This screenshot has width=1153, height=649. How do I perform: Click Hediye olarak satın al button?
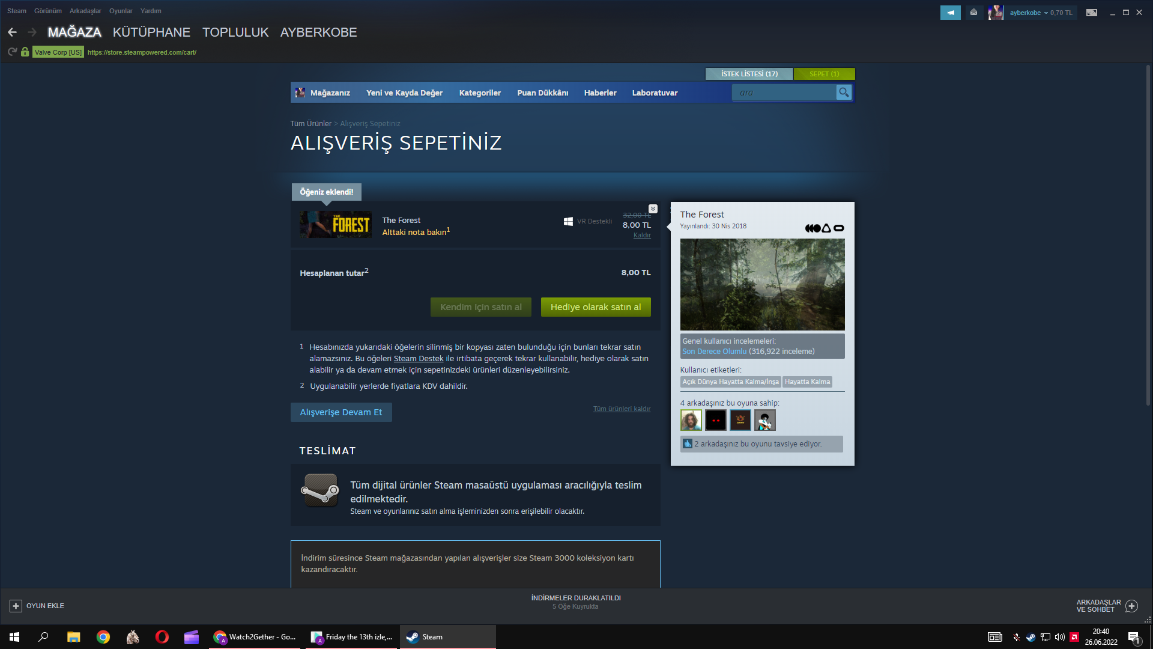pos(595,307)
